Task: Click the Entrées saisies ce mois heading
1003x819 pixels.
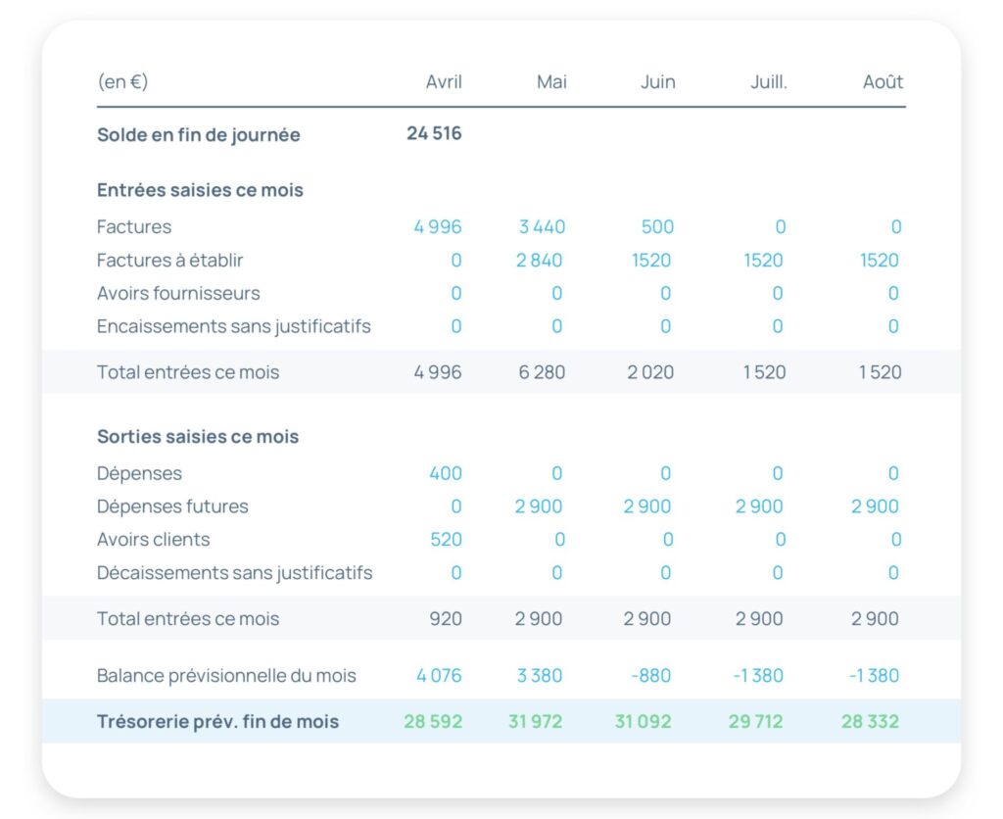Action: pos(200,190)
